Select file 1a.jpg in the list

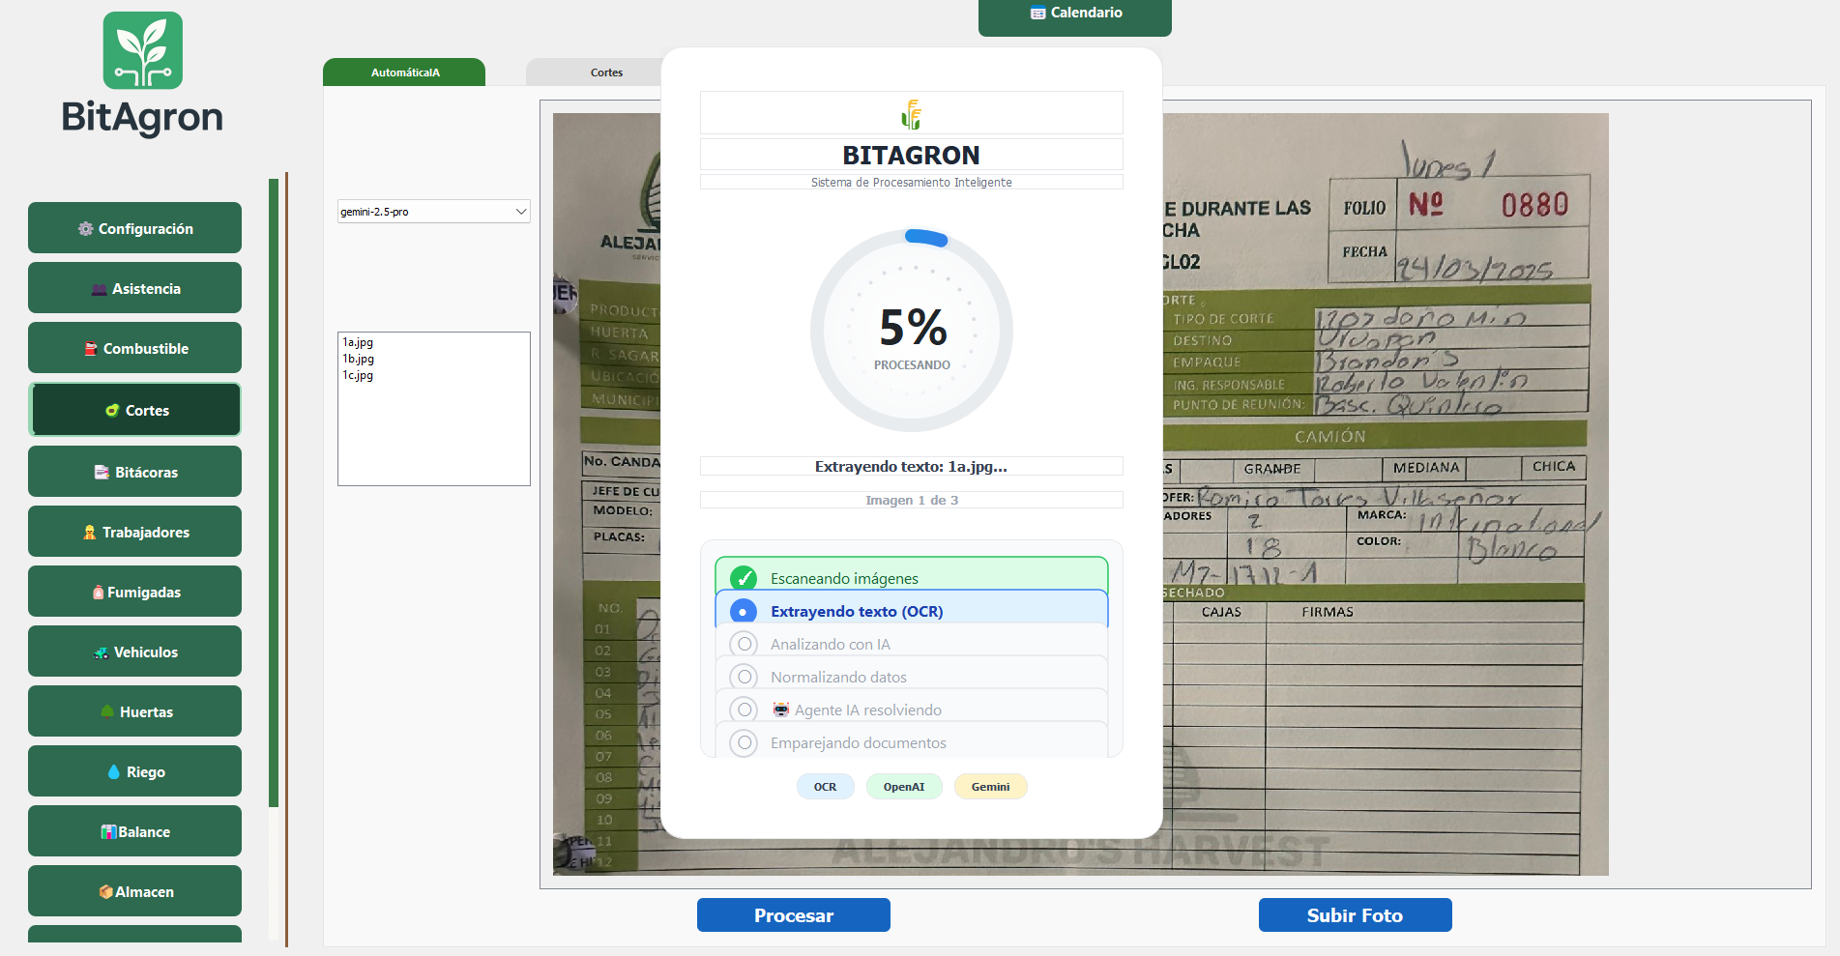click(358, 342)
